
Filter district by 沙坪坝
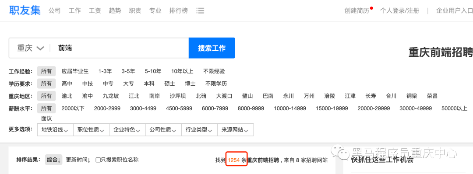point(178,96)
